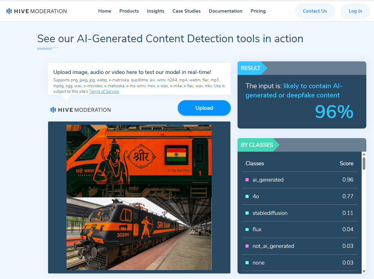This screenshot has width=374, height=279.
Task: Click the classes list scrollbar thumb
Action: (x=364, y=163)
